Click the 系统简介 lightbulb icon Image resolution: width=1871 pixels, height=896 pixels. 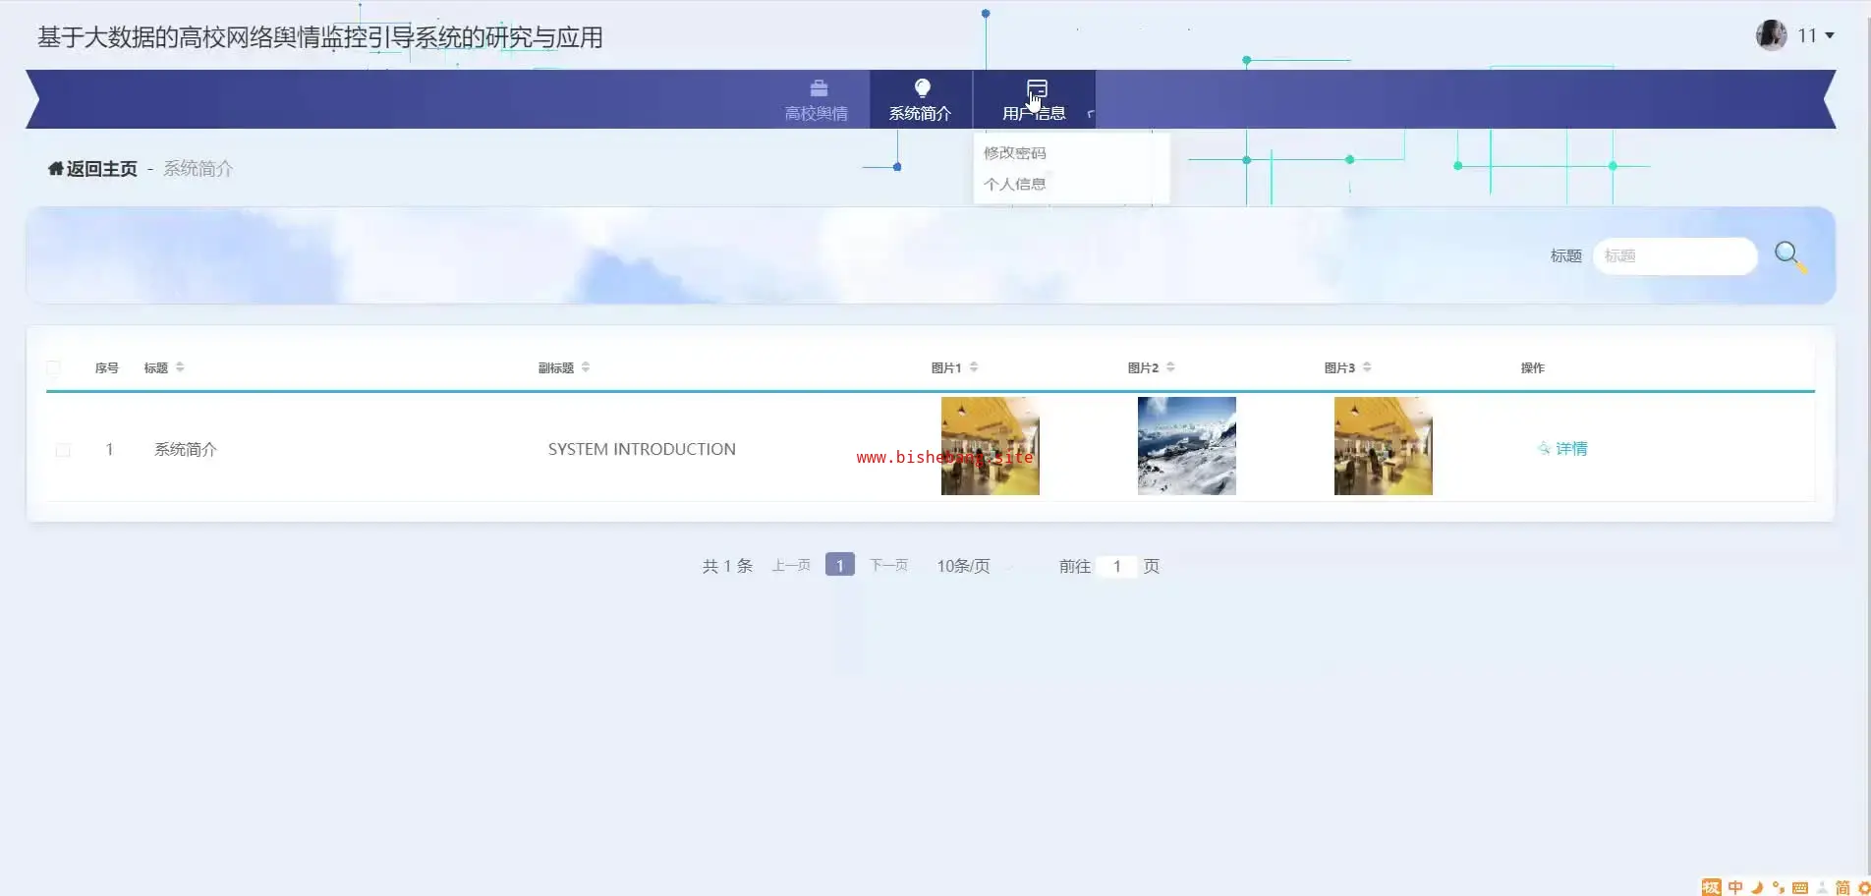[922, 88]
